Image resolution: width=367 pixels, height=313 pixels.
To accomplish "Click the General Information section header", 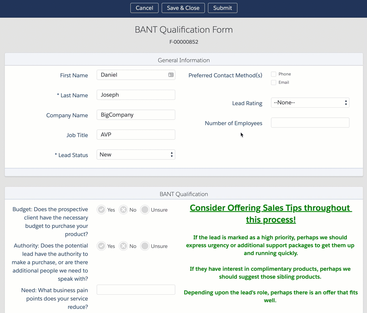I will [x=184, y=60].
